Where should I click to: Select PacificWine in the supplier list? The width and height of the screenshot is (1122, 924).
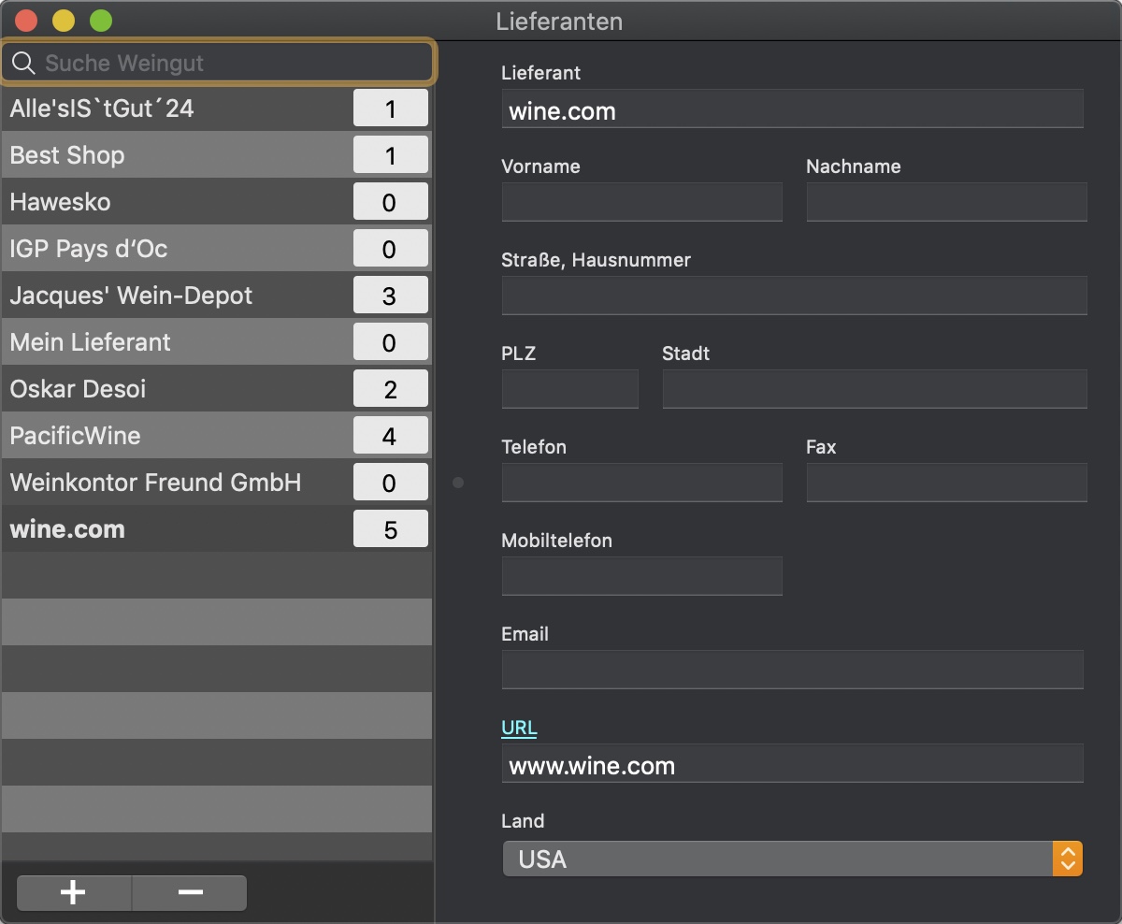click(x=217, y=436)
